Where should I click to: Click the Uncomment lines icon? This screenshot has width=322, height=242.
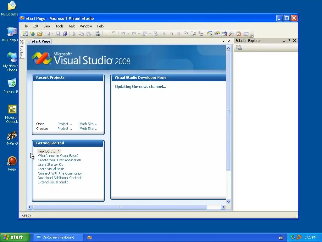(x=114, y=34)
